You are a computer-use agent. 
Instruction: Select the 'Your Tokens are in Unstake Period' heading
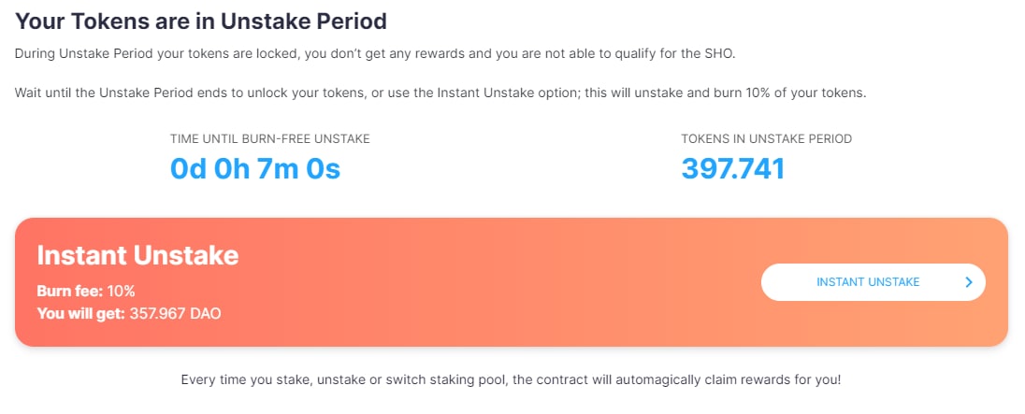click(201, 20)
